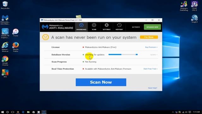The image size is (202, 114).
Task: Click the red Real-Time Protection status dot
Action: tap(83, 69)
